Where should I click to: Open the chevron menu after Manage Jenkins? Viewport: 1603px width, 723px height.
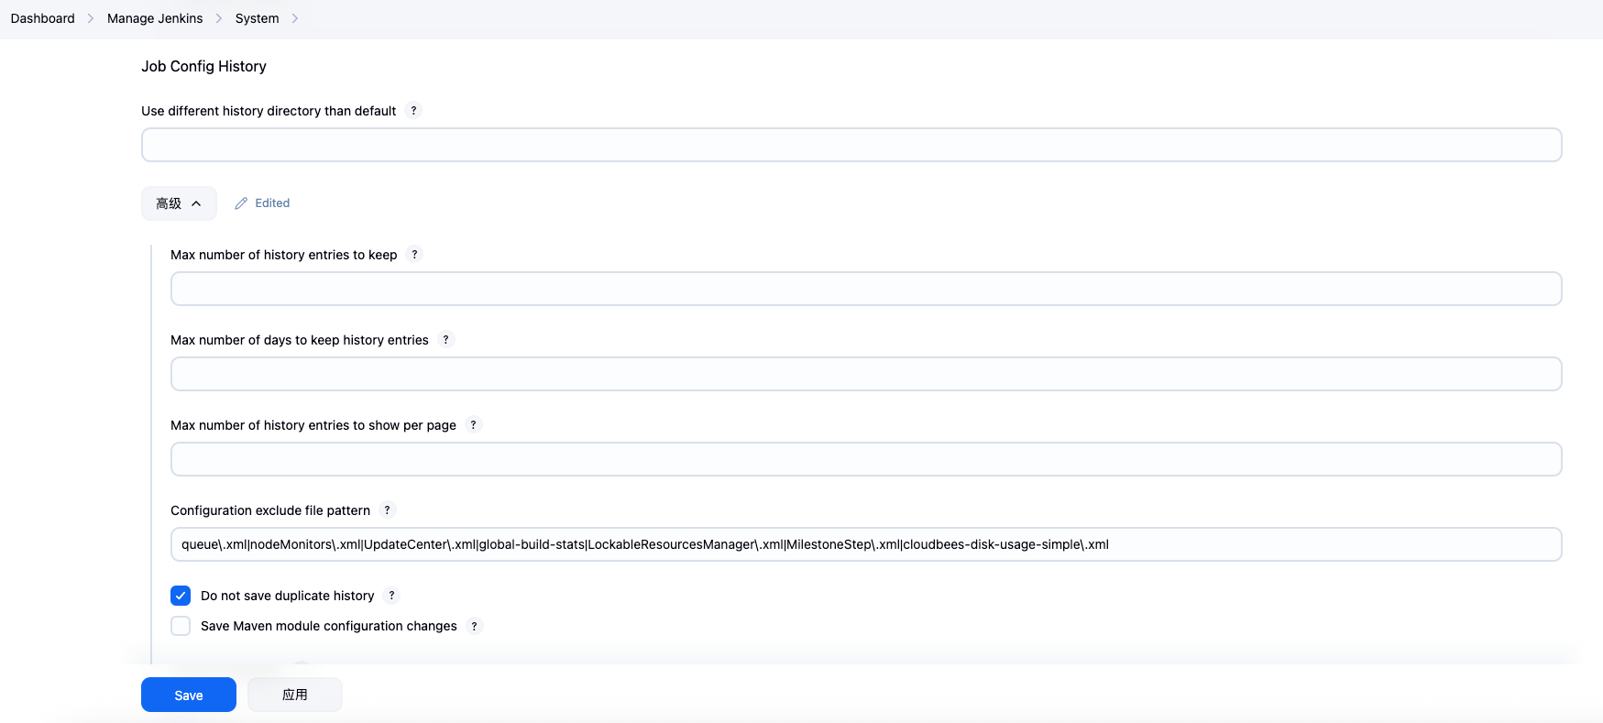219,18
